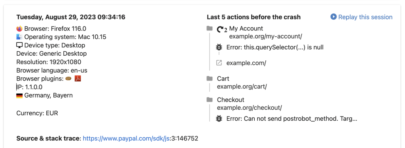The height and width of the screenshot is (148, 405).
Task: Click the Germany flag icon
Action: (x=19, y=96)
